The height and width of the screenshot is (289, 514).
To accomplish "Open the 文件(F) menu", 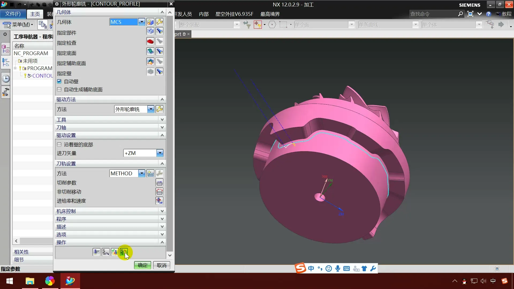I will 13,14.
